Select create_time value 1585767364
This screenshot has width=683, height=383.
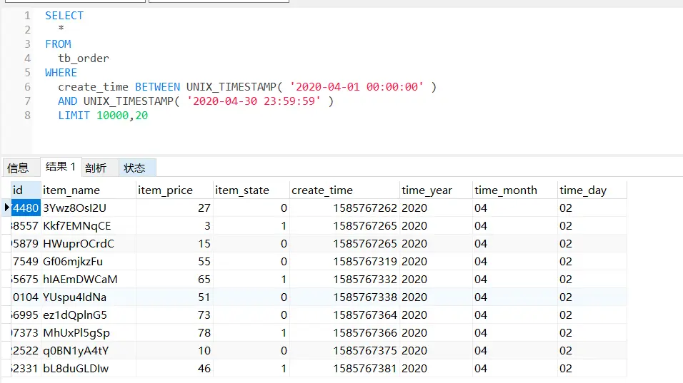click(344, 315)
